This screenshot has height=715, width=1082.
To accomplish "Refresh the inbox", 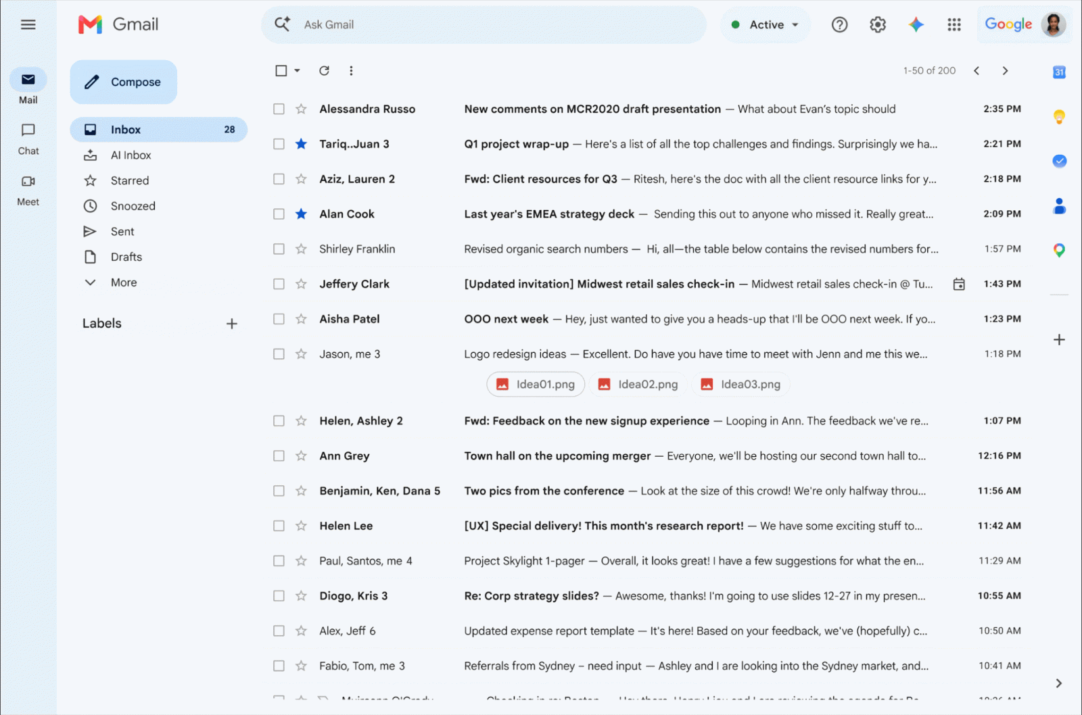I will tap(324, 70).
